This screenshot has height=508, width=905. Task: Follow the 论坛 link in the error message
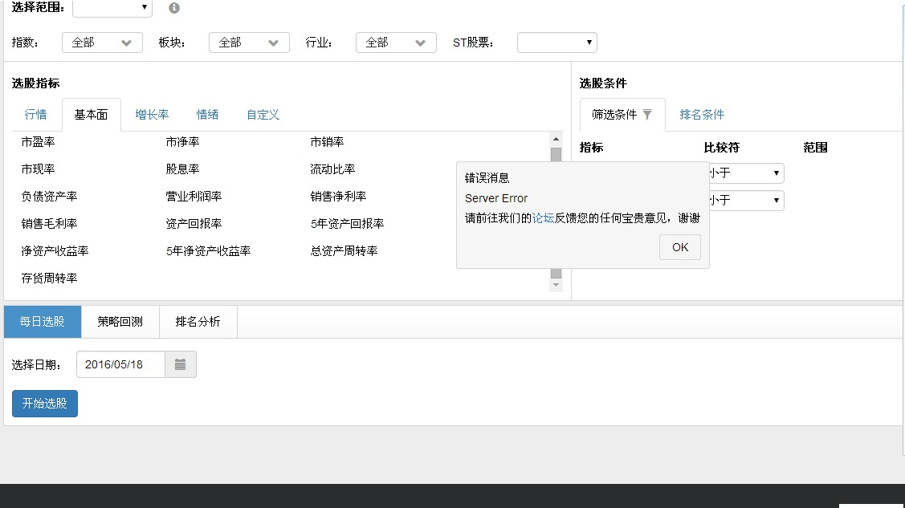pyautogui.click(x=543, y=218)
